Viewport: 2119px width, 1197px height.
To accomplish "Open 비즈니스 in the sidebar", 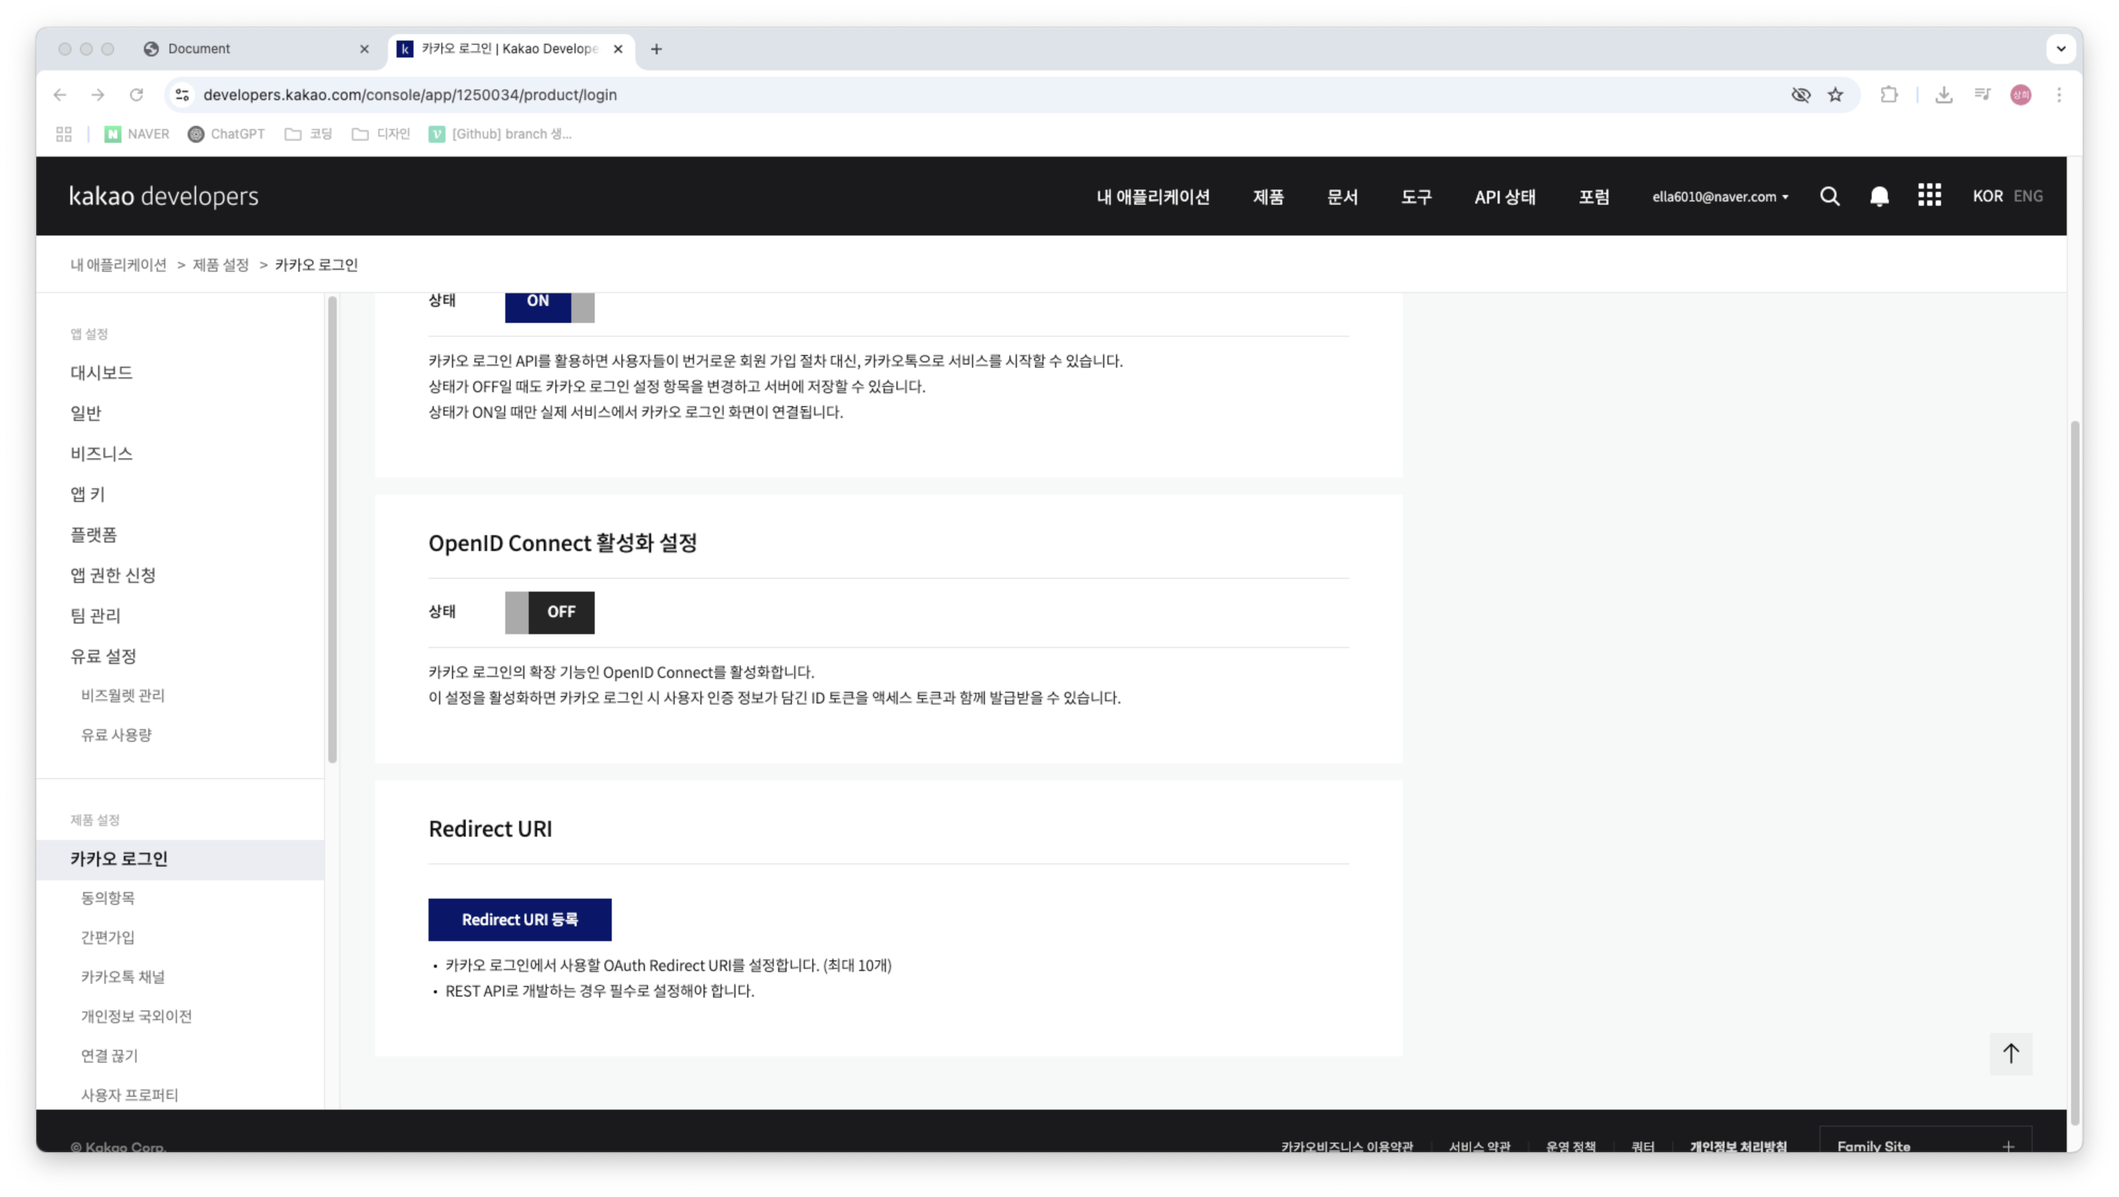I will 101,454.
